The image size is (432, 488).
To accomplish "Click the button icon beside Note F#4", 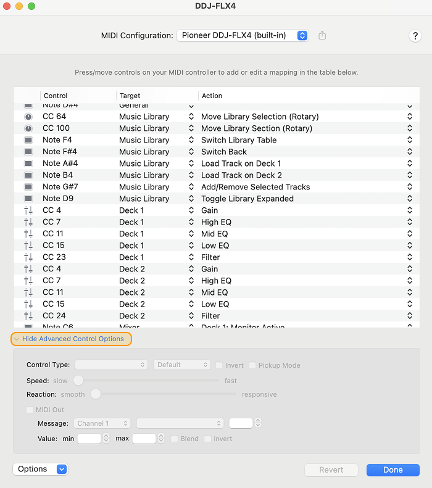I will [x=28, y=152].
